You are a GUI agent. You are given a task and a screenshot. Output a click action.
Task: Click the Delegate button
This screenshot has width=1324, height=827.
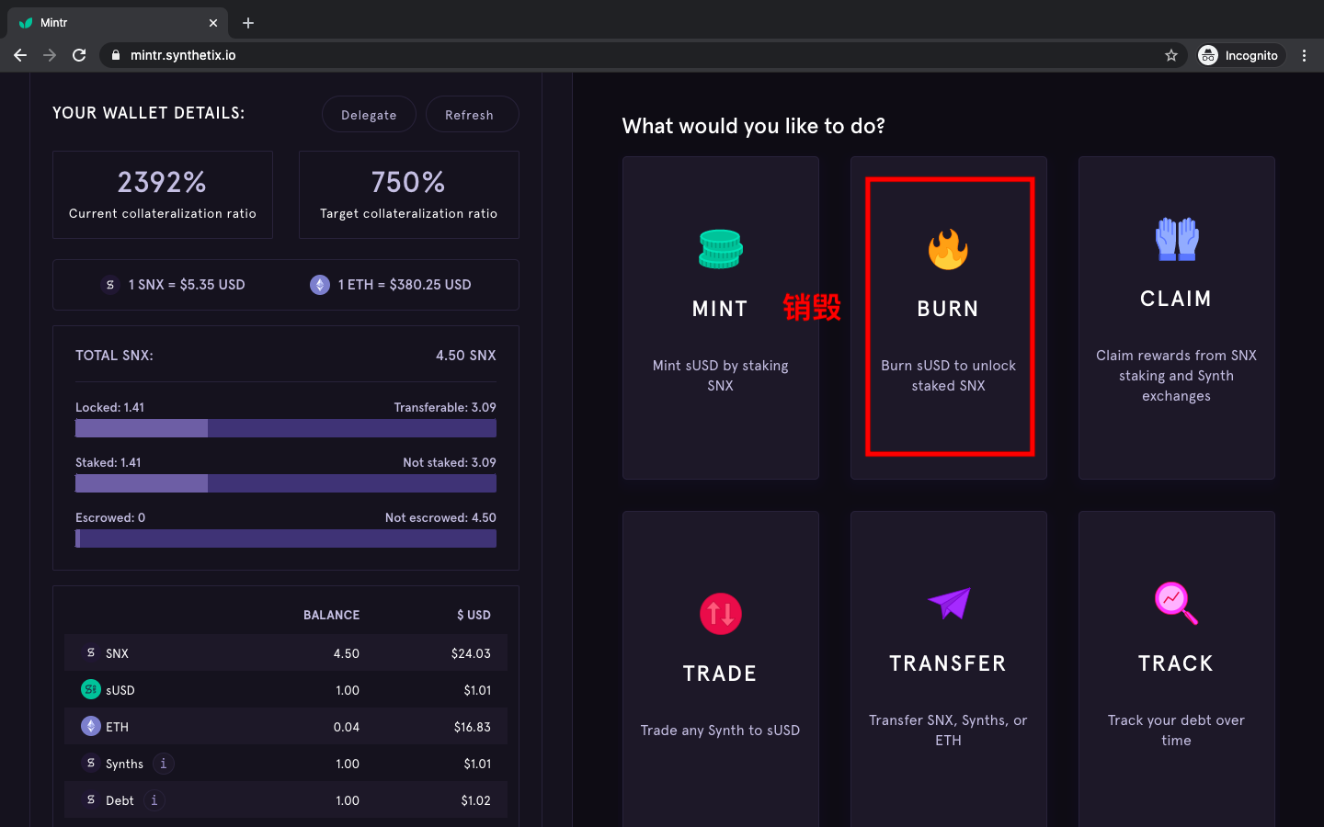[369, 115]
